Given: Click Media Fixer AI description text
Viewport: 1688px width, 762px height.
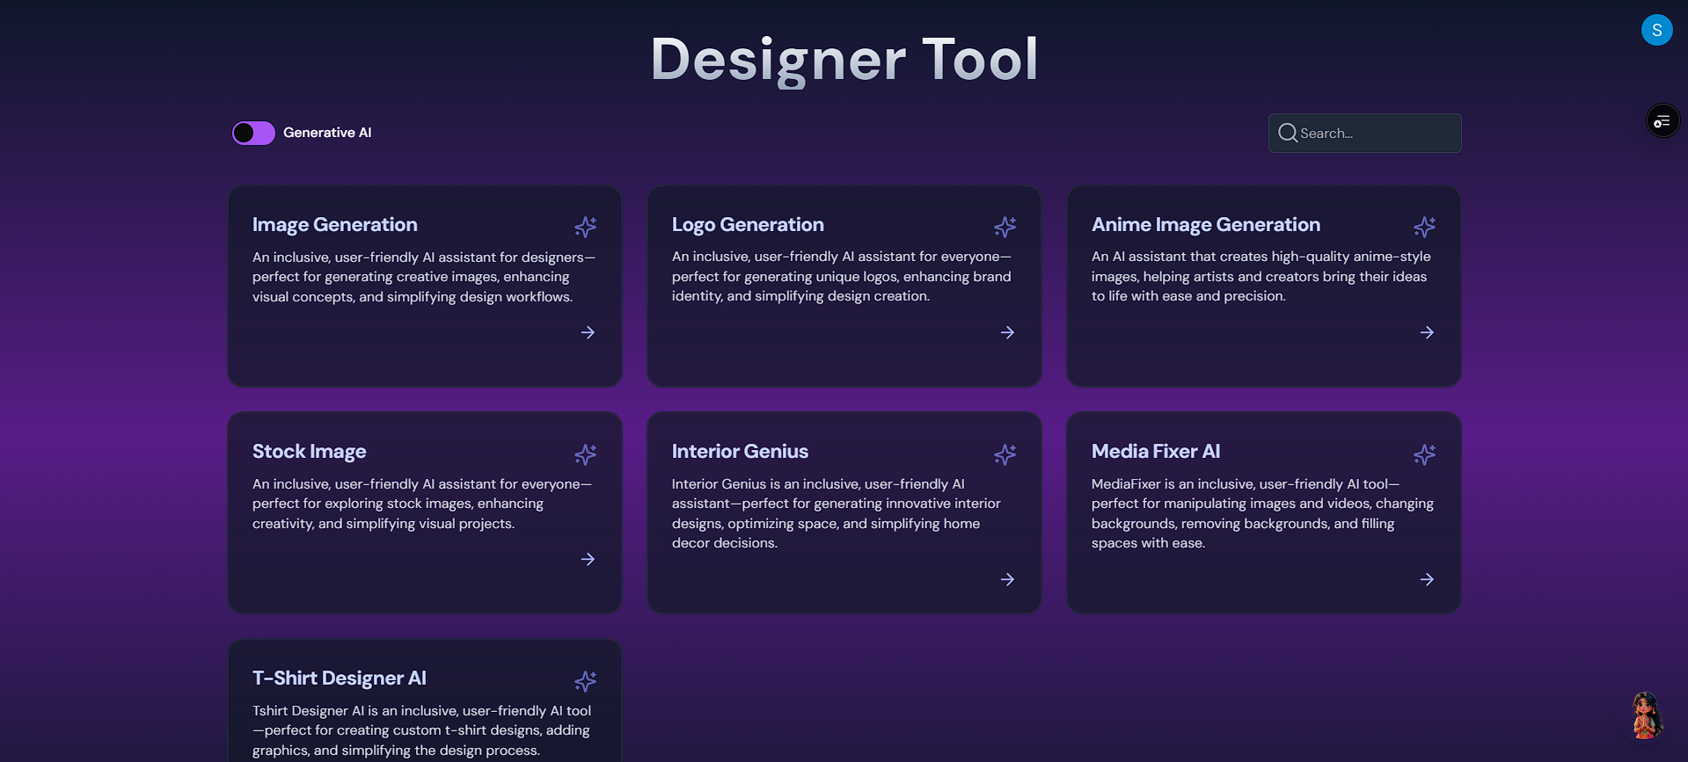Looking at the screenshot, I should (1262, 513).
